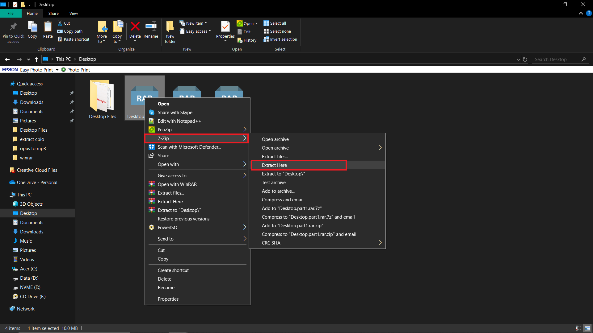The width and height of the screenshot is (593, 333).
Task: Switch to the Share ribbon tab
Action: click(x=53, y=13)
